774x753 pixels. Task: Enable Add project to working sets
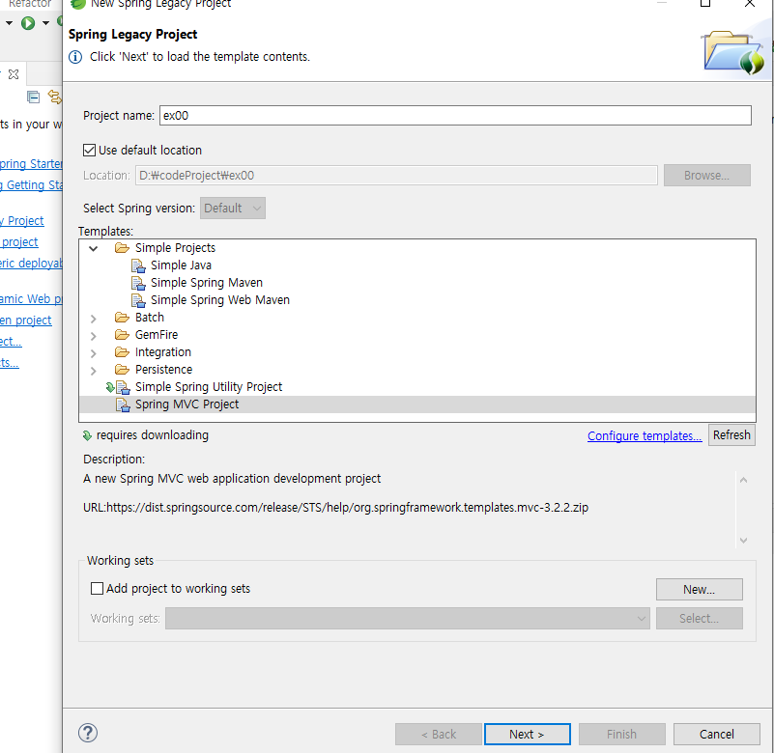coord(97,588)
